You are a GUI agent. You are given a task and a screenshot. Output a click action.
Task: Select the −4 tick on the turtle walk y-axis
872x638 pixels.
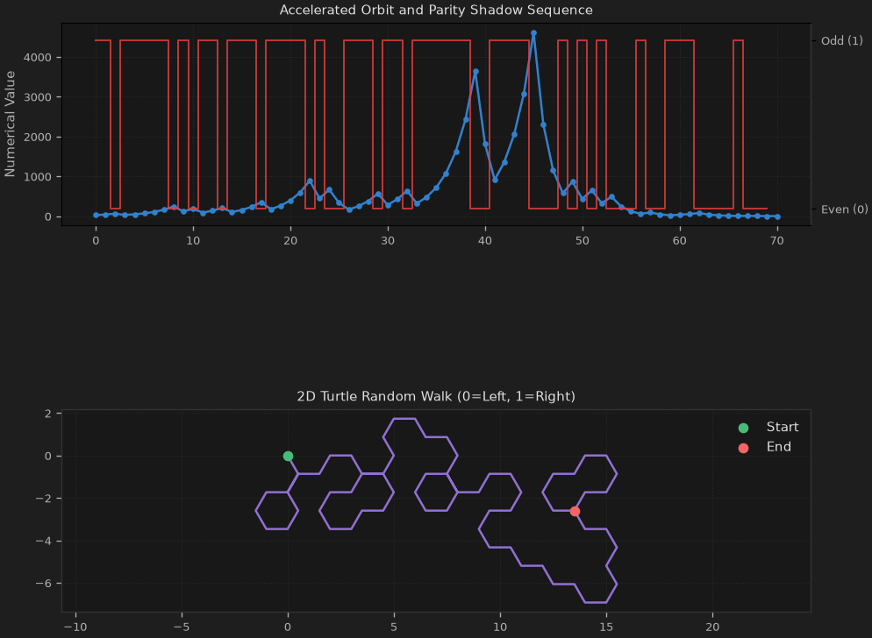tap(43, 541)
